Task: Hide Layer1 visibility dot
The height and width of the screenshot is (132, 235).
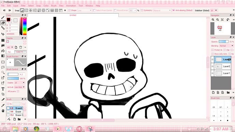Action: pos(213,73)
